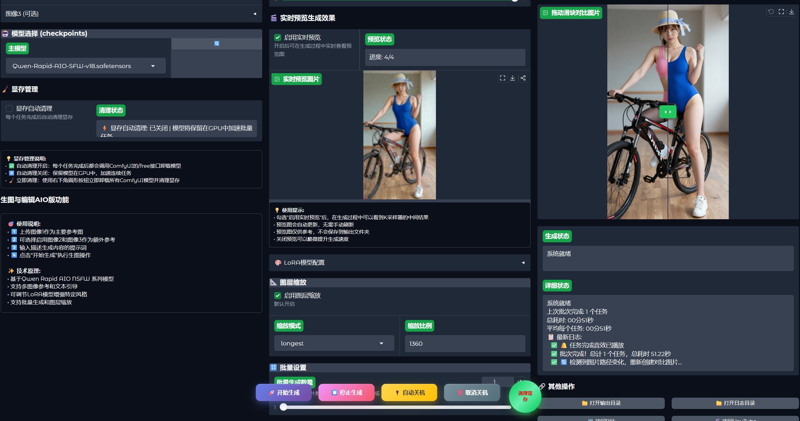Open the comparison image in fullscreen
800x421 pixels.
[x=781, y=12]
